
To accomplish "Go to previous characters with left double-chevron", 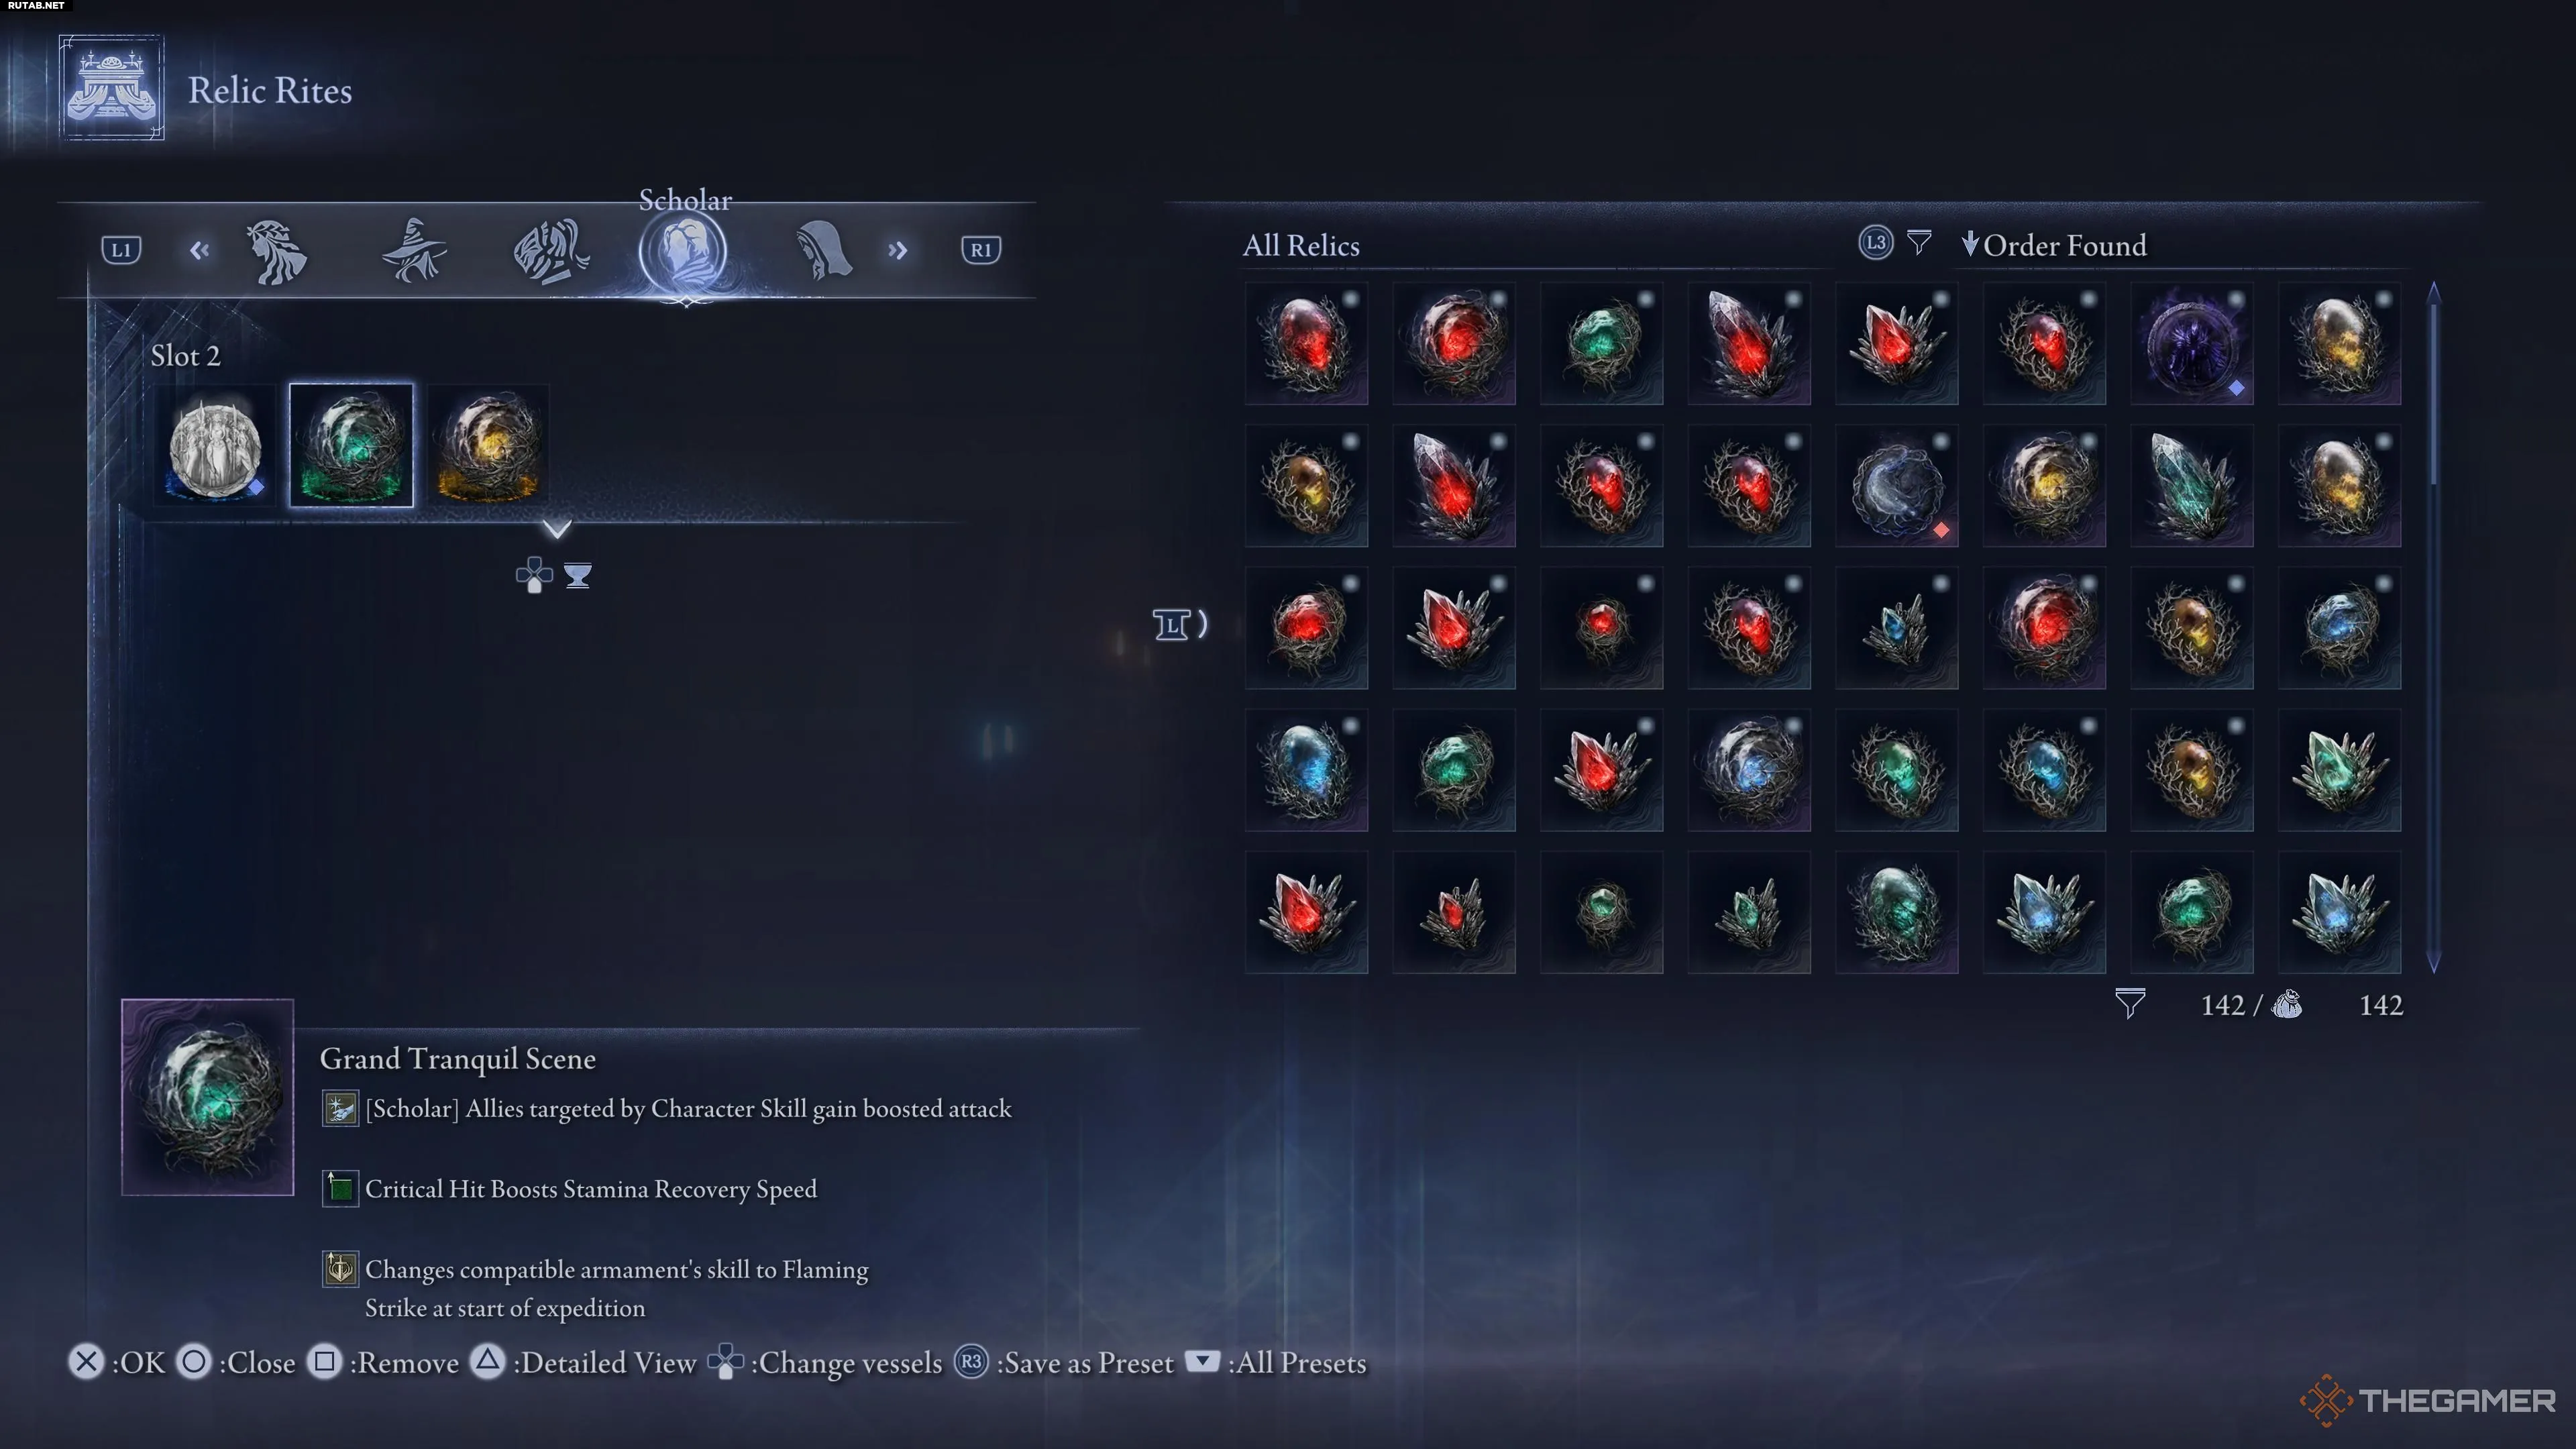I will coord(199,250).
